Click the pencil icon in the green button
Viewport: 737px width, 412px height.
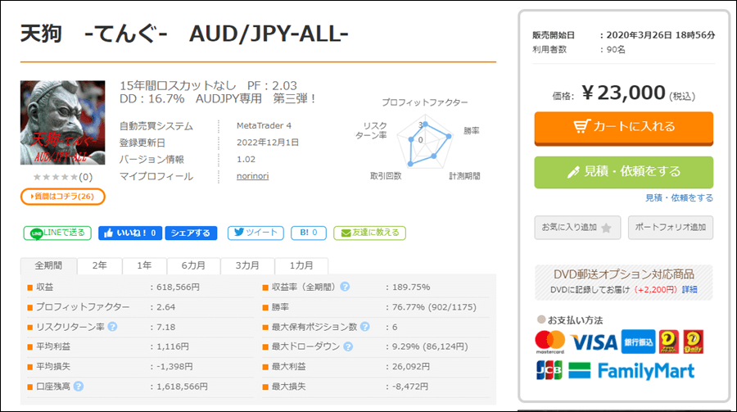(573, 172)
